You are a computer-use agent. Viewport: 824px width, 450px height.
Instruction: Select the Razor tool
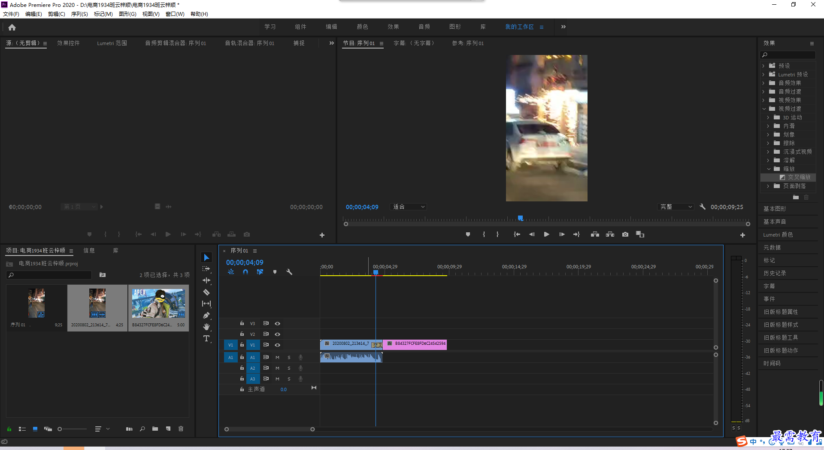pyautogui.click(x=206, y=292)
